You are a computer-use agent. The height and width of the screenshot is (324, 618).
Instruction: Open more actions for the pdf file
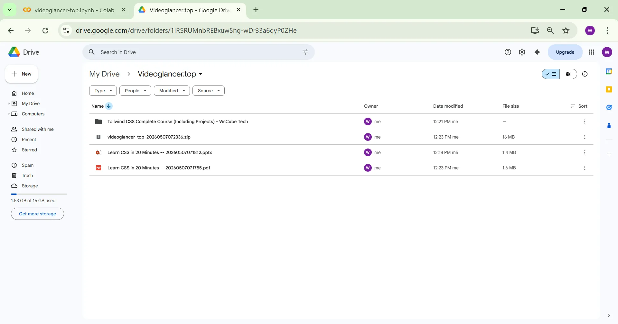585,168
